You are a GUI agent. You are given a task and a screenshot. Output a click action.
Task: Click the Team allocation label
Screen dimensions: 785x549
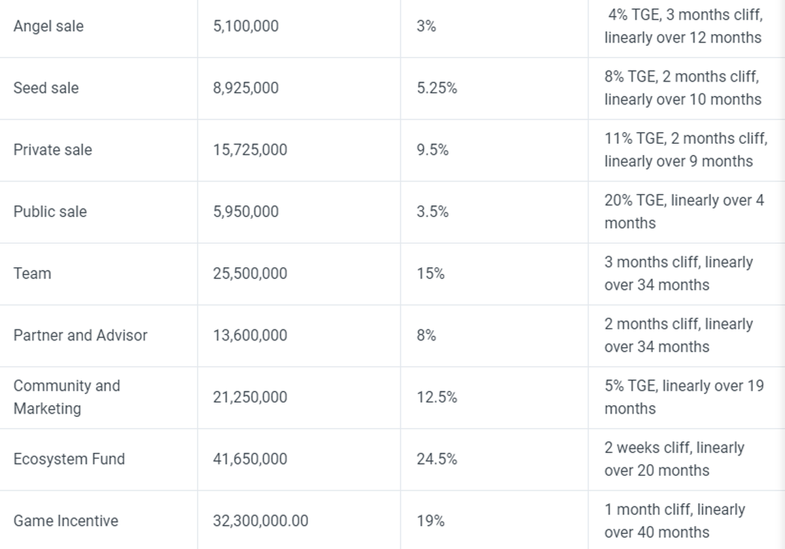[32, 273]
